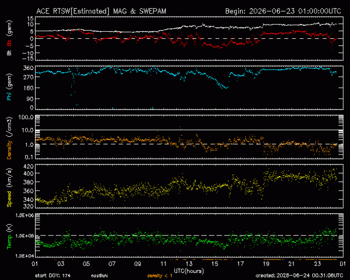Click the "10.0" tick on the Density axis

(x=27, y=130)
